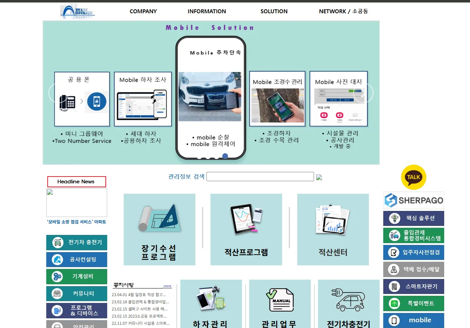Viewport: 470px width, 328px height.
Task: Click the Wide Bridge logo
Action: (x=77, y=11)
